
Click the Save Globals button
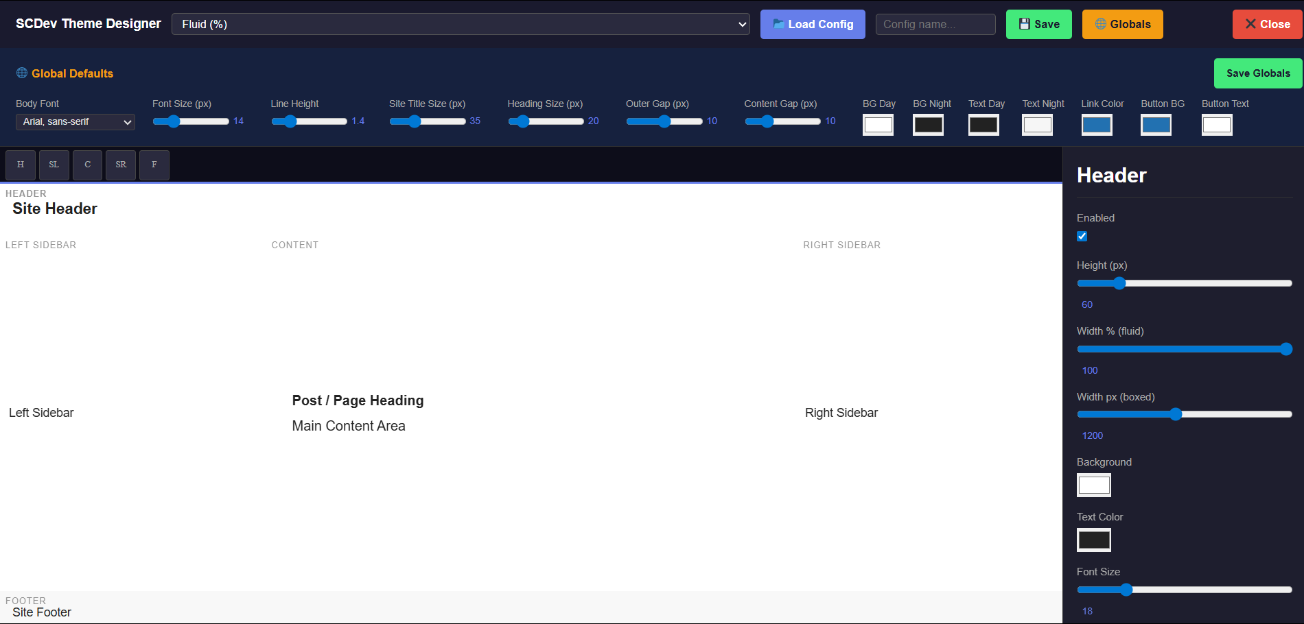pyautogui.click(x=1257, y=73)
